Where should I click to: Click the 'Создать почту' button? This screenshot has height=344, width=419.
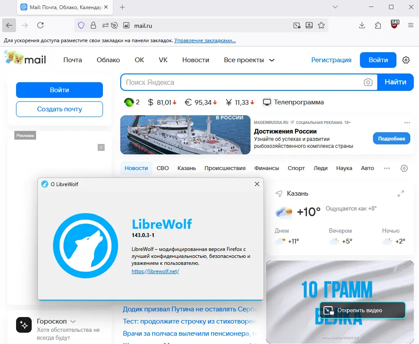59,109
